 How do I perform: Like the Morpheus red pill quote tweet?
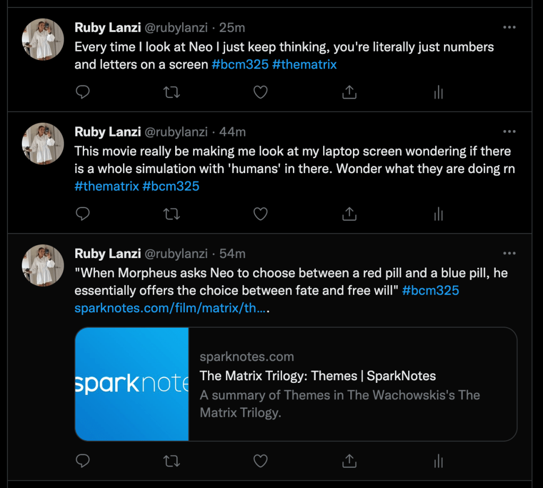(x=260, y=461)
